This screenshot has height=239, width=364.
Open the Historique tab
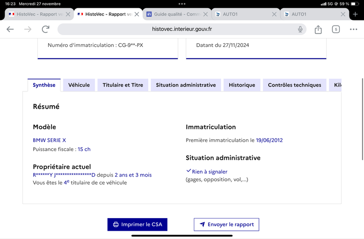point(242,85)
